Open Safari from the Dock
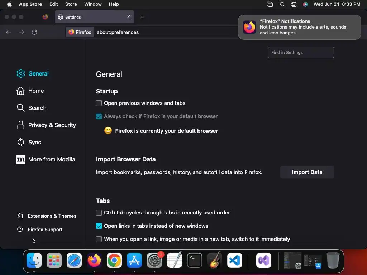The width and height of the screenshot is (367, 275). [x=74, y=260]
